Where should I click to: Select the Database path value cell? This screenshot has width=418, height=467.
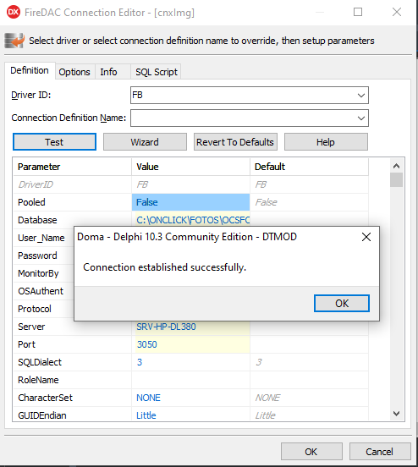click(x=190, y=220)
